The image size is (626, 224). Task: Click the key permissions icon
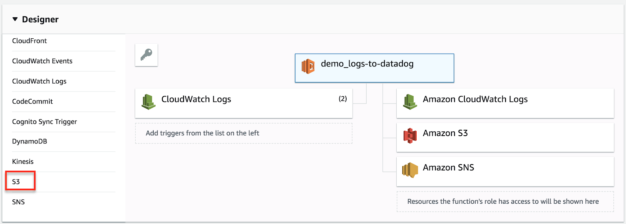click(x=146, y=55)
